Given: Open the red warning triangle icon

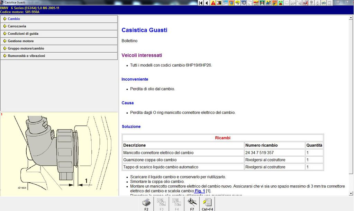Looking at the screenshot, I should [213, 3].
